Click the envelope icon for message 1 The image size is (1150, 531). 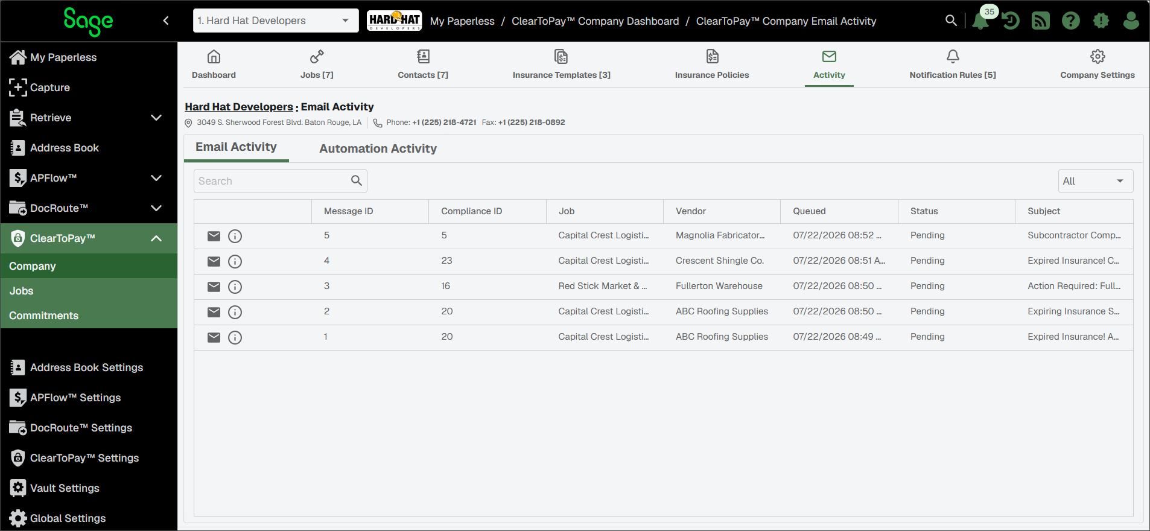point(214,337)
